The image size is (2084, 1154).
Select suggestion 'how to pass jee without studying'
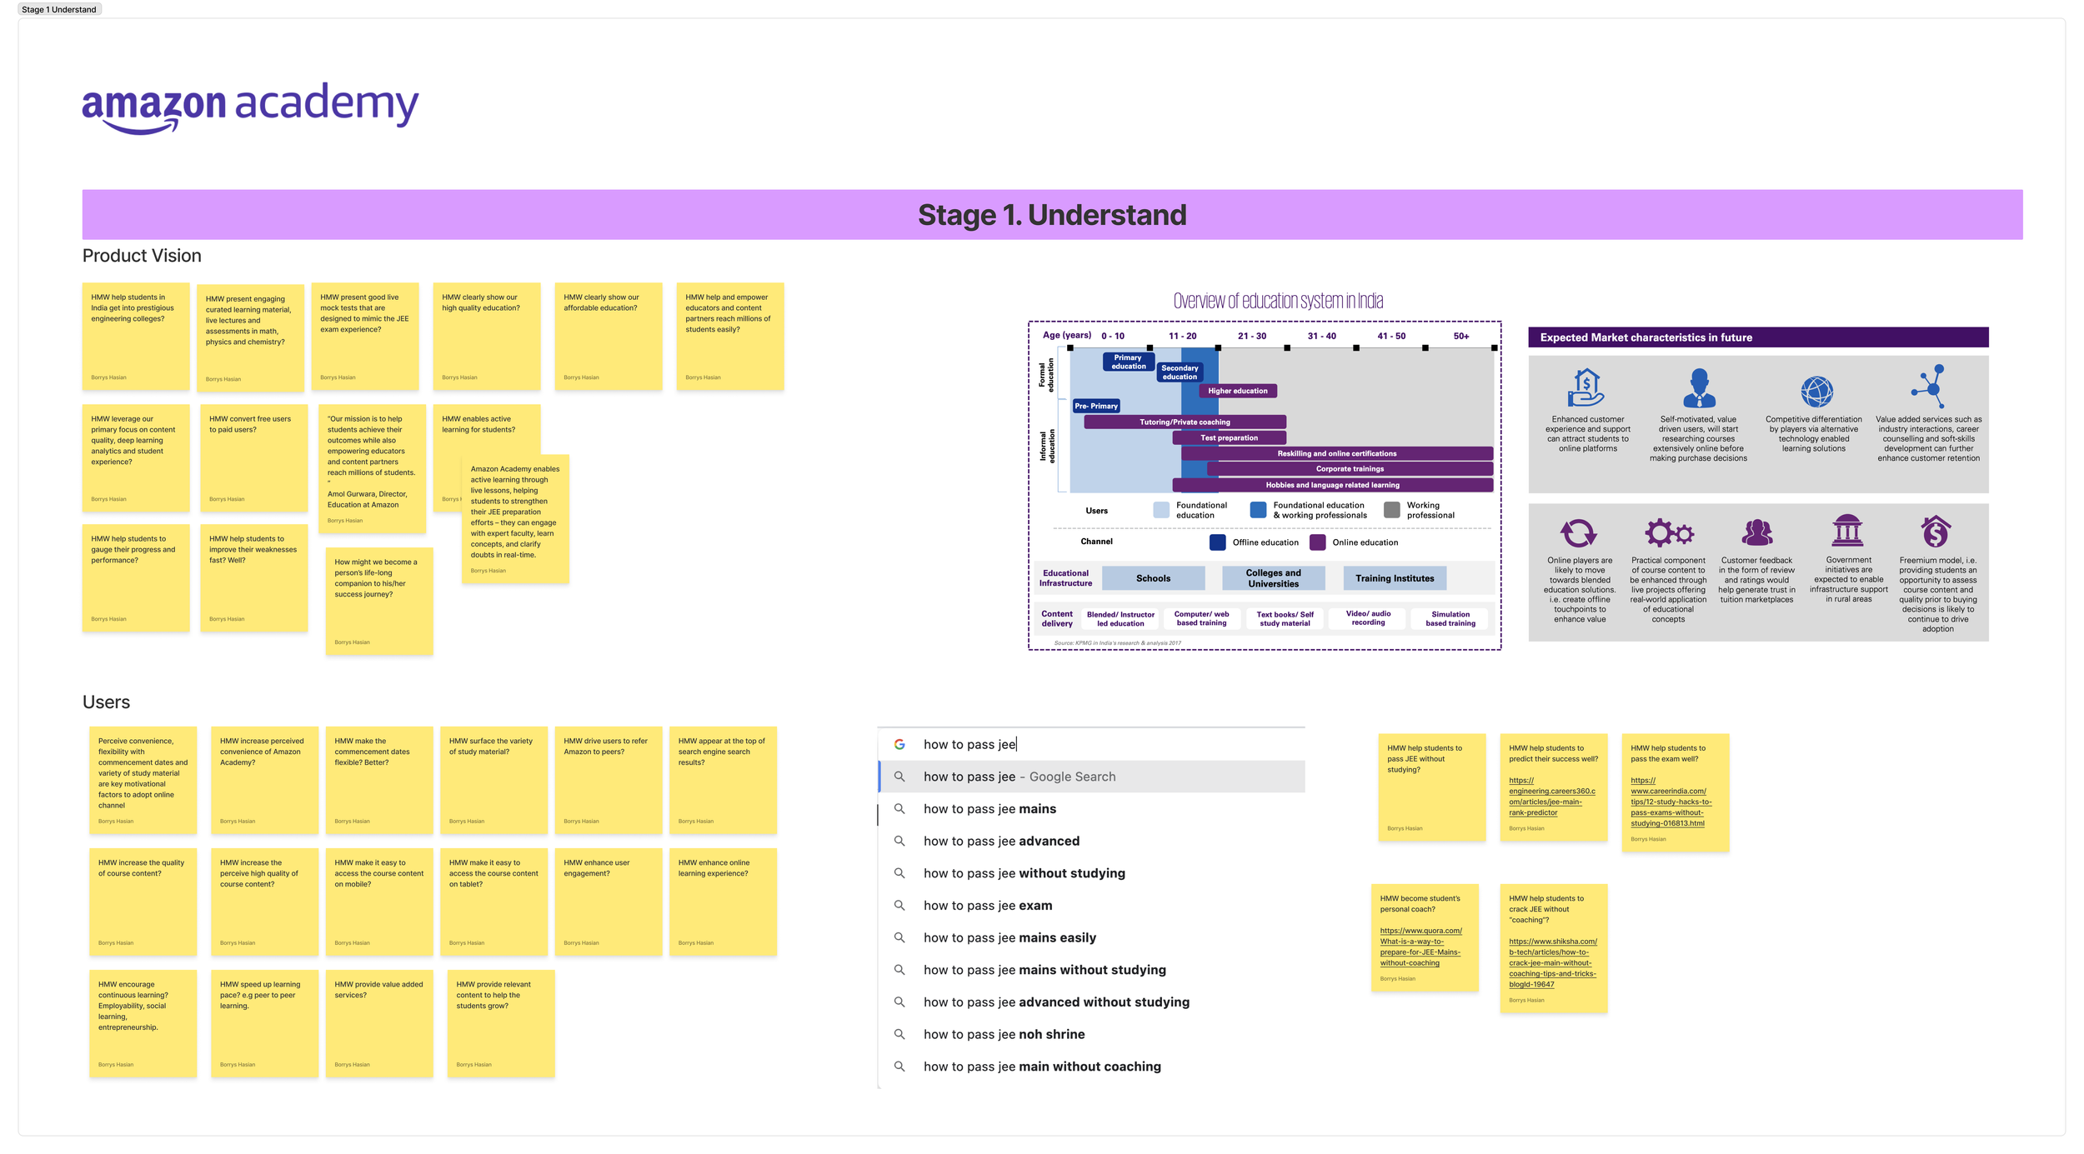pos(1092,873)
